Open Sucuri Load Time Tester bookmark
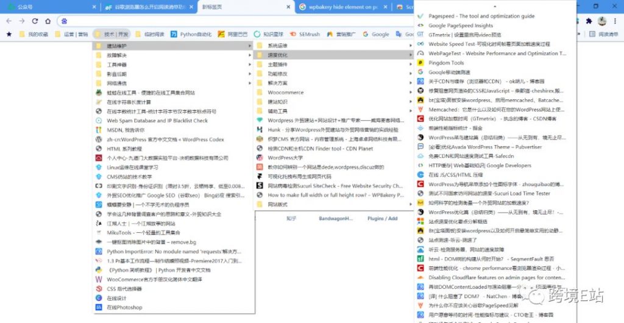 [x=495, y=193]
